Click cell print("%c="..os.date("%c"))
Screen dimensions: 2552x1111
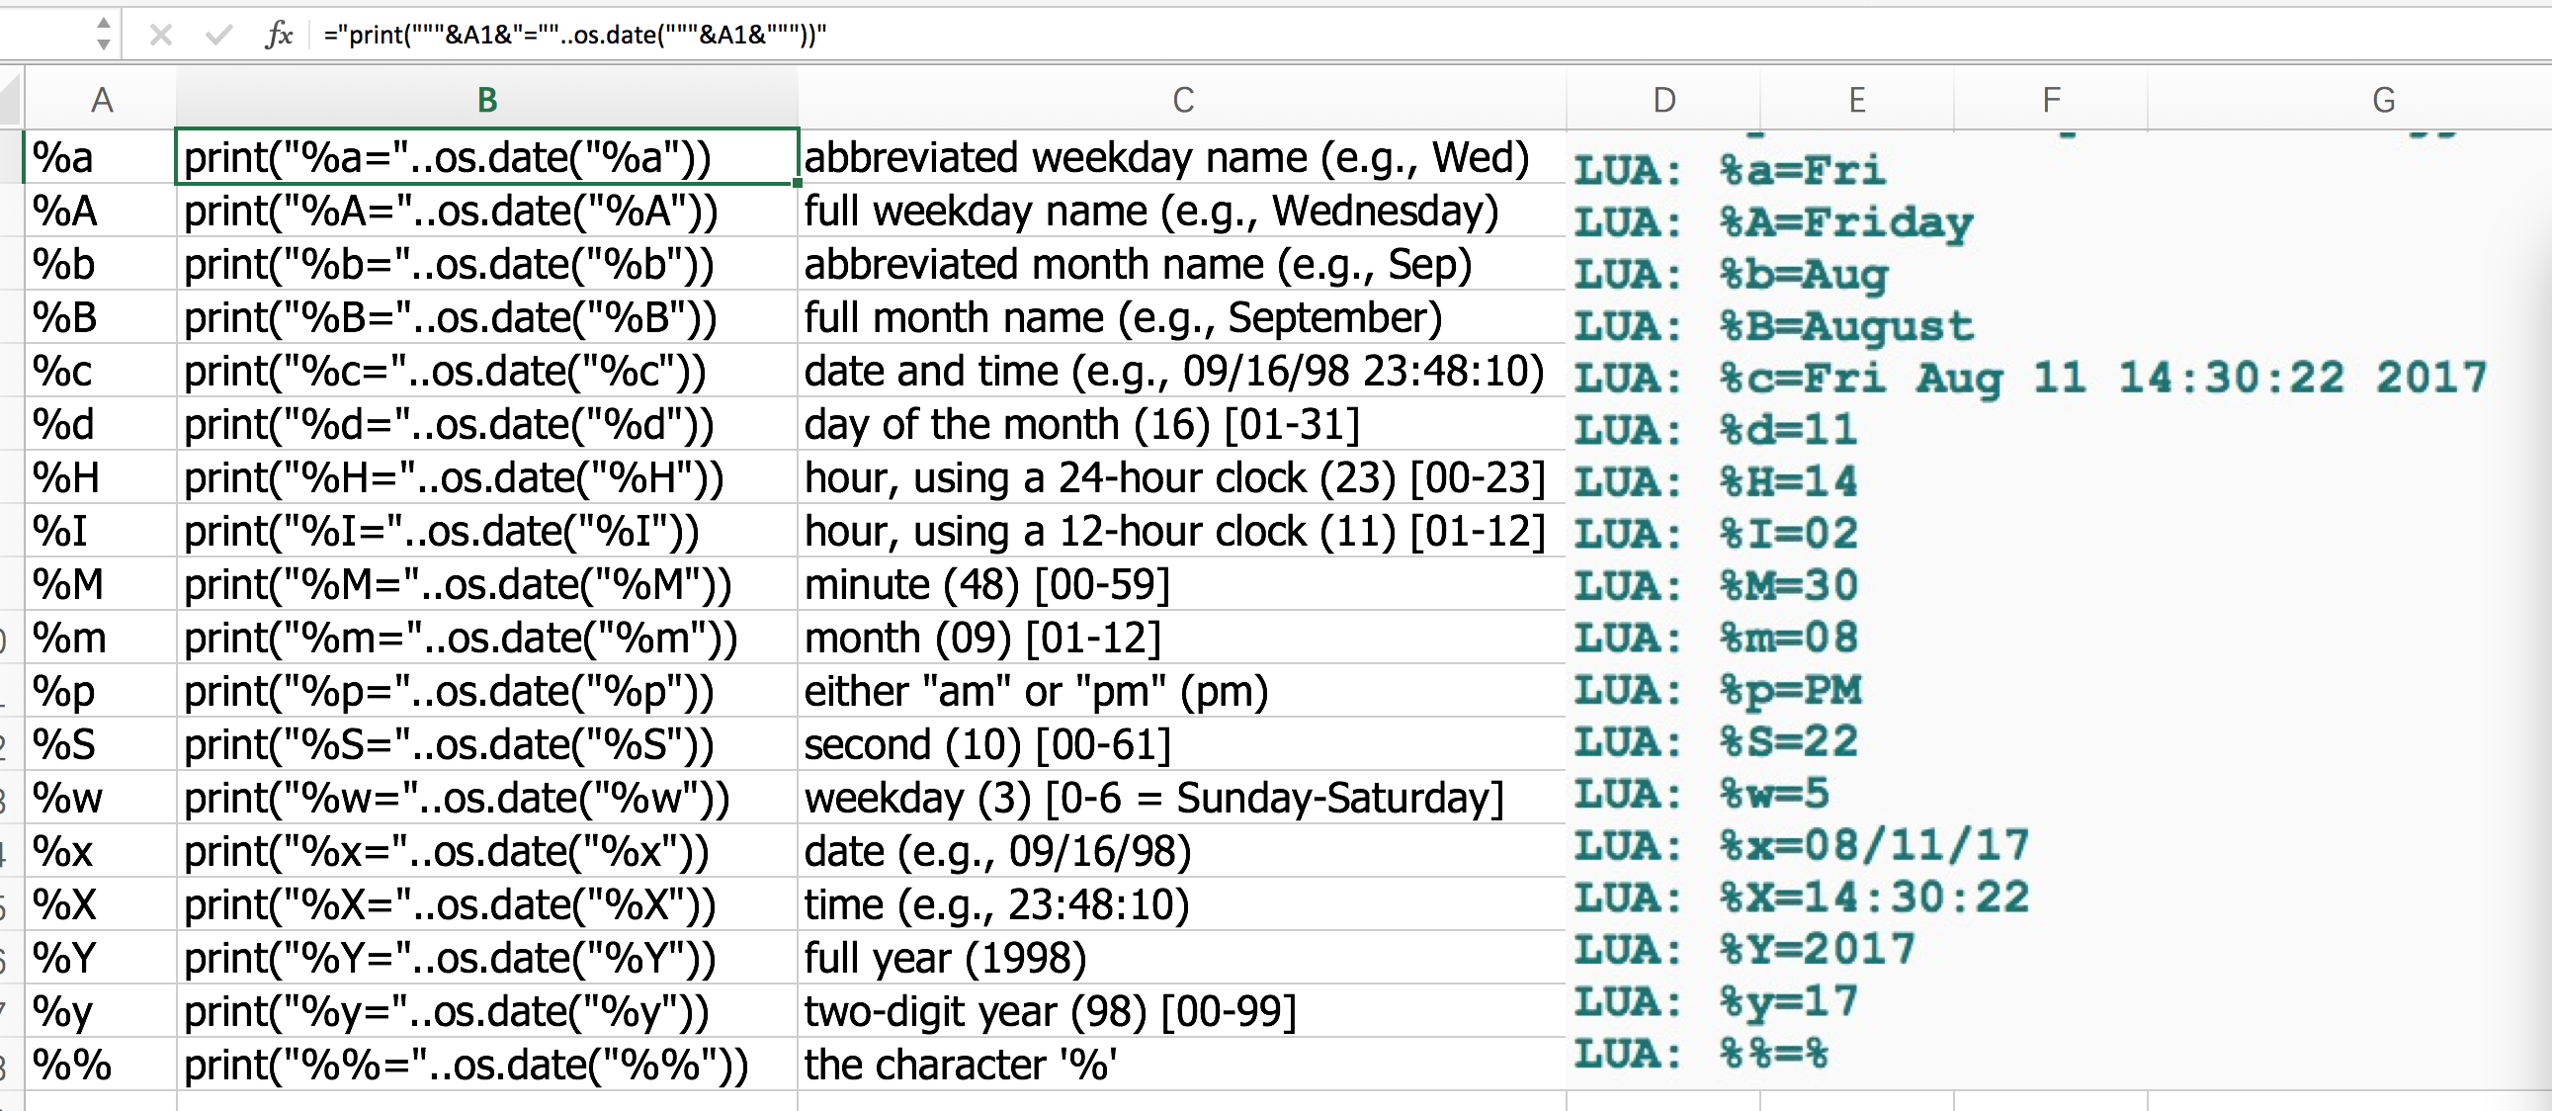(x=486, y=371)
